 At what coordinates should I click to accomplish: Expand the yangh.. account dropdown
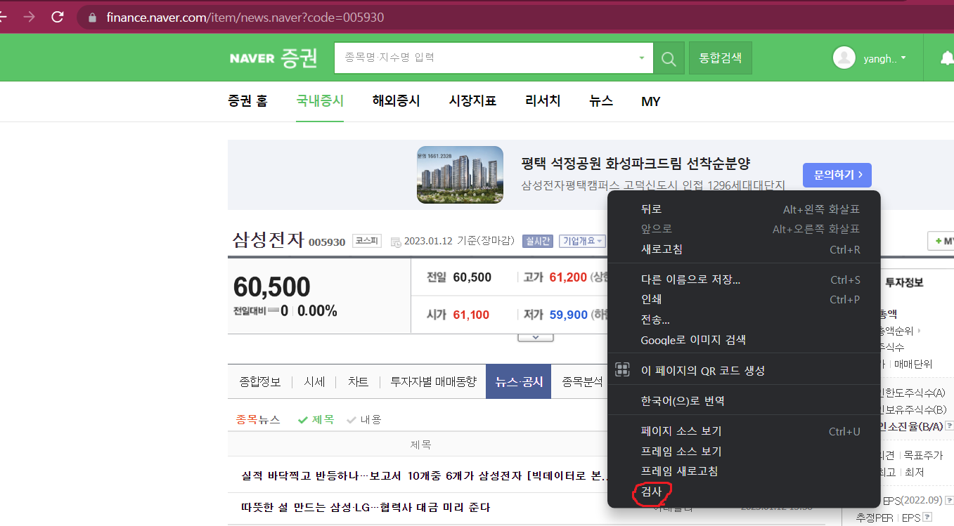(x=903, y=58)
